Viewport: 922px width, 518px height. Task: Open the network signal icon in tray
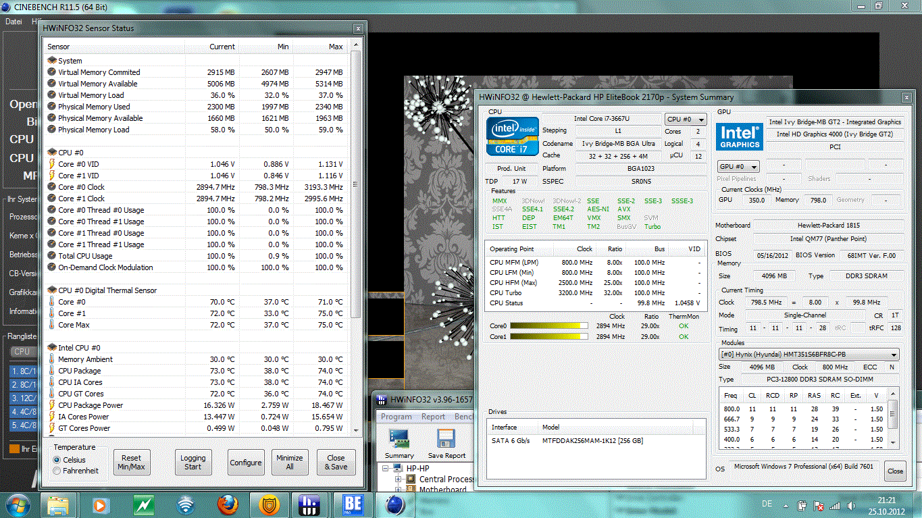pyautogui.click(x=836, y=505)
